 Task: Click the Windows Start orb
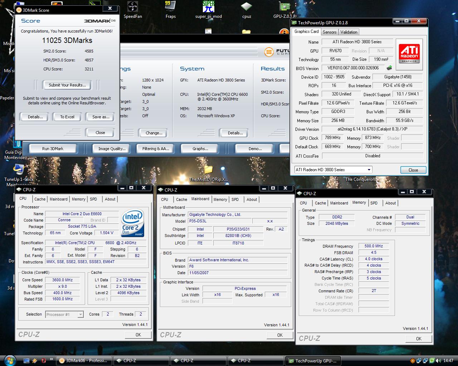tap(10, 360)
